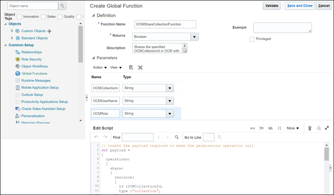334x195 pixels.
Task: Open the Action menu in Parameters
Action: point(100,67)
